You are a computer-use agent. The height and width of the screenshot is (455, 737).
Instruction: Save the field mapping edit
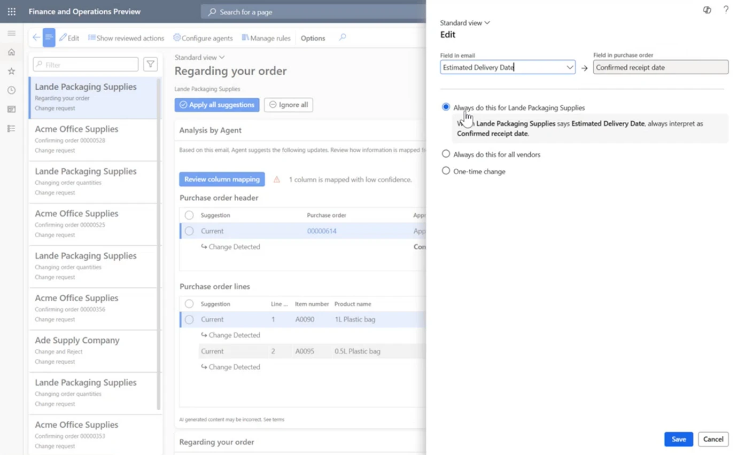pyautogui.click(x=678, y=439)
